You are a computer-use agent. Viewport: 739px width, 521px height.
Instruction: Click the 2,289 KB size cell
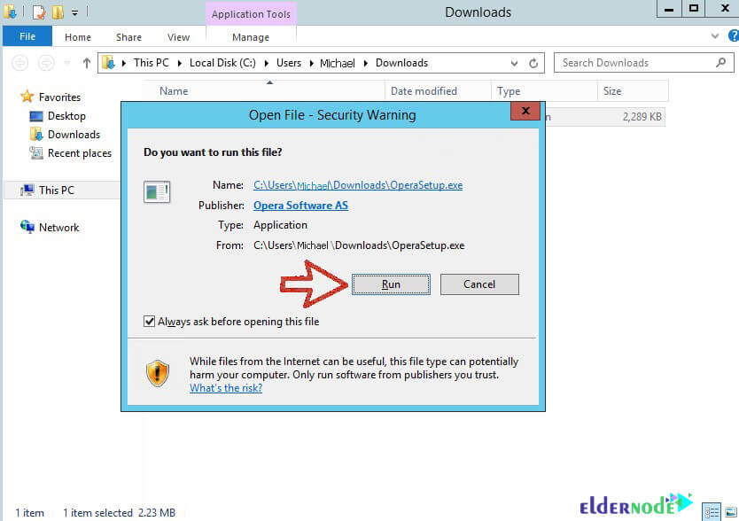tap(642, 116)
